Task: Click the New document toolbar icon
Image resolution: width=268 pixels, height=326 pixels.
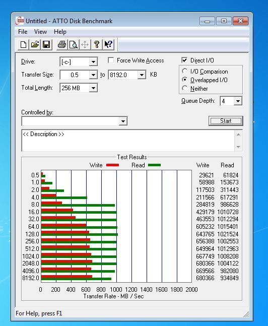Action: [x=23, y=44]
